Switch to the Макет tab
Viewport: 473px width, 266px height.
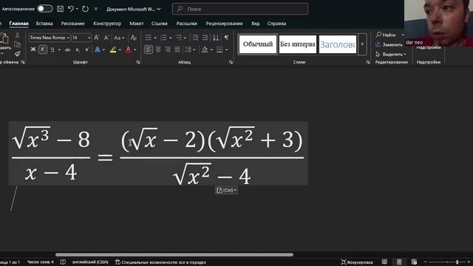click(x=136, y=24)
